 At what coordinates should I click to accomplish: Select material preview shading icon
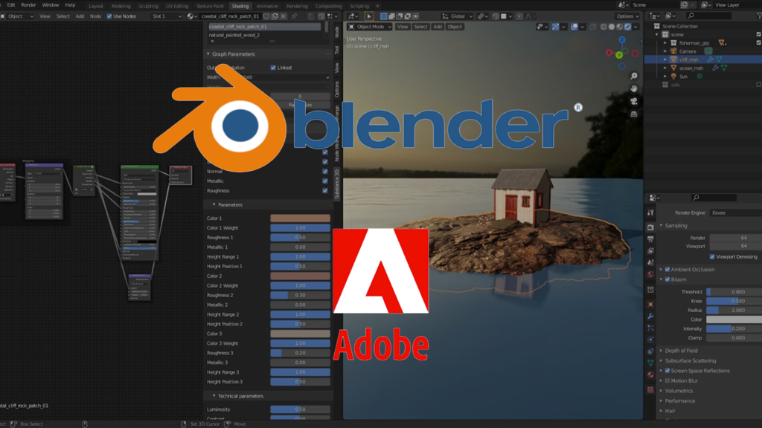point(620,27)
